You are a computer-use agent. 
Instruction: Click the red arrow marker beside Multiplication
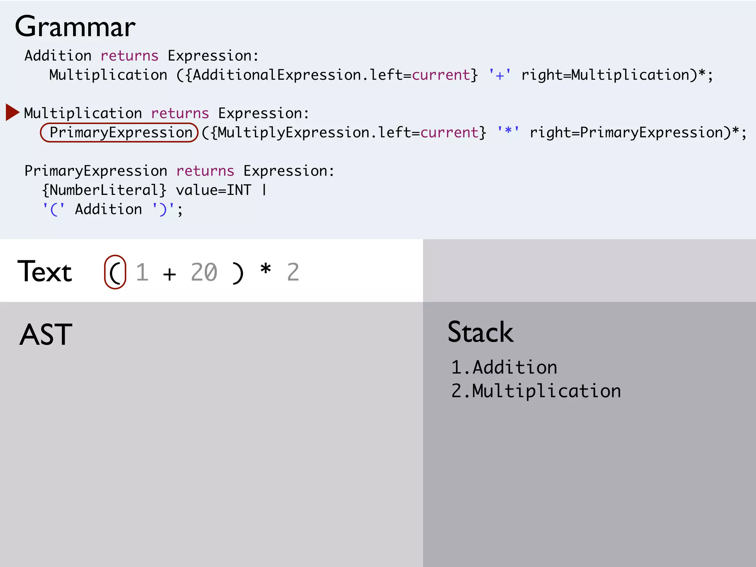pyautogui.click(x=13, y=112)
